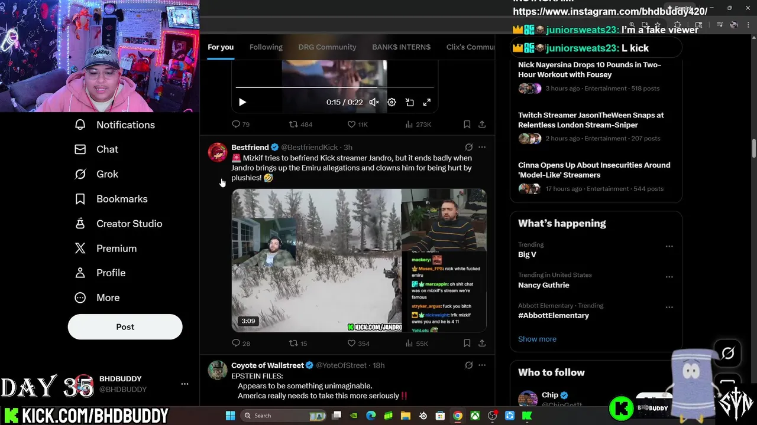Open picture-in-picture on video player
This screenshot has width=757, height=425.
pyautogui.click(x=409, y=102)
